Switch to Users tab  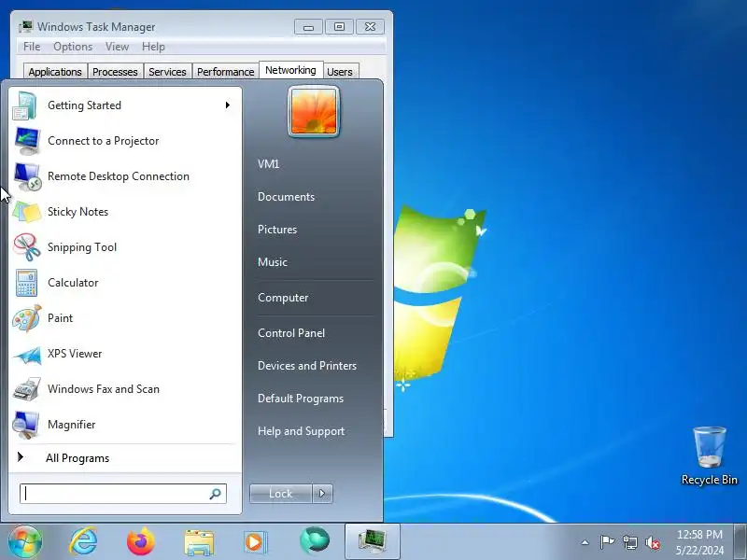(340, 72)
